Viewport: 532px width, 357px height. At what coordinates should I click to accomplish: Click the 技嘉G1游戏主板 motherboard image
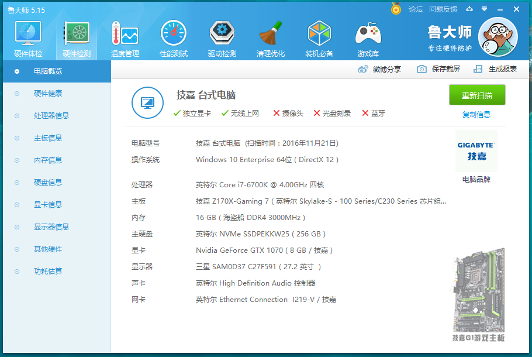(x=479, y=295)
